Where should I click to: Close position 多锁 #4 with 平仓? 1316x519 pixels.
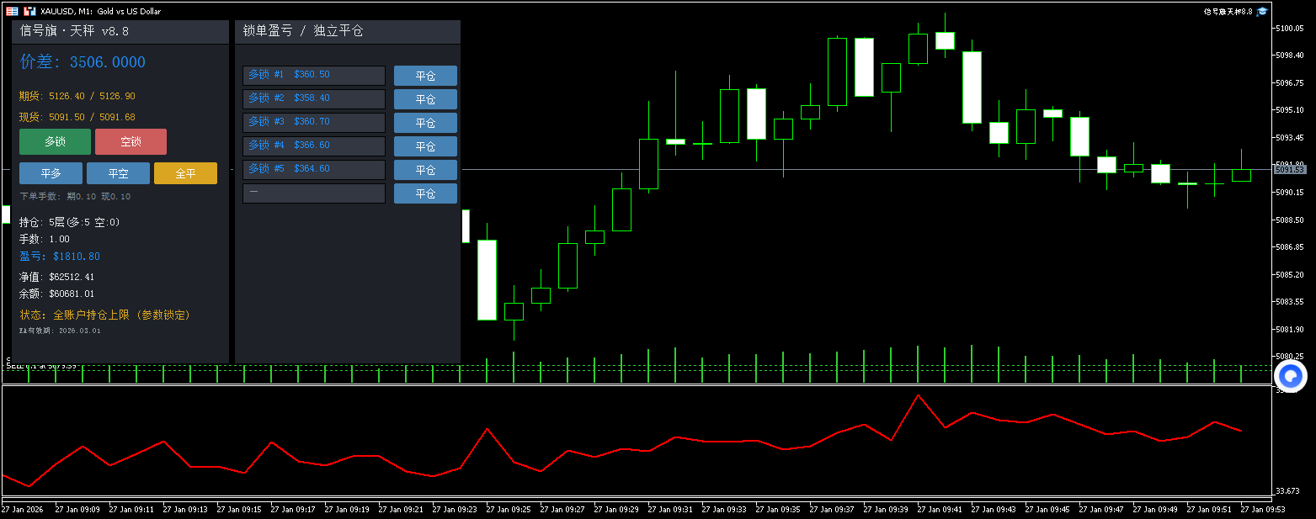tap(425, 146)
